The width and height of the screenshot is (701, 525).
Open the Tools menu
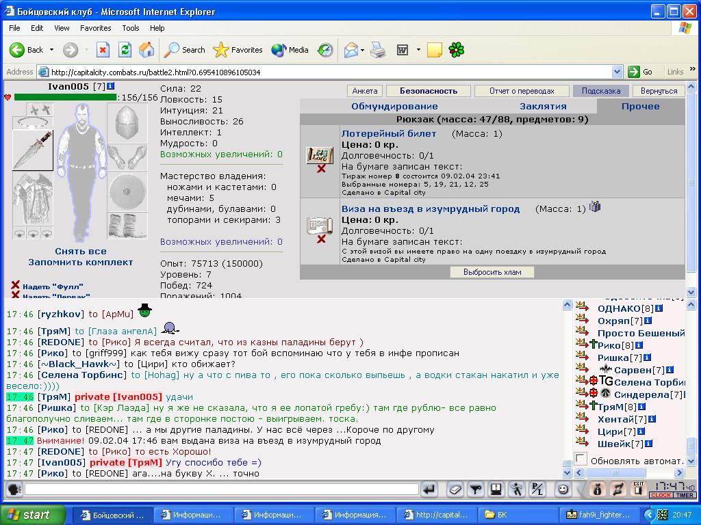[131, 28]
